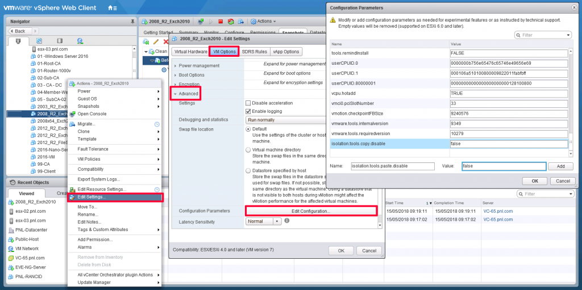
Task: Check Disable acceleration checkbox
Action: point(248,103)
